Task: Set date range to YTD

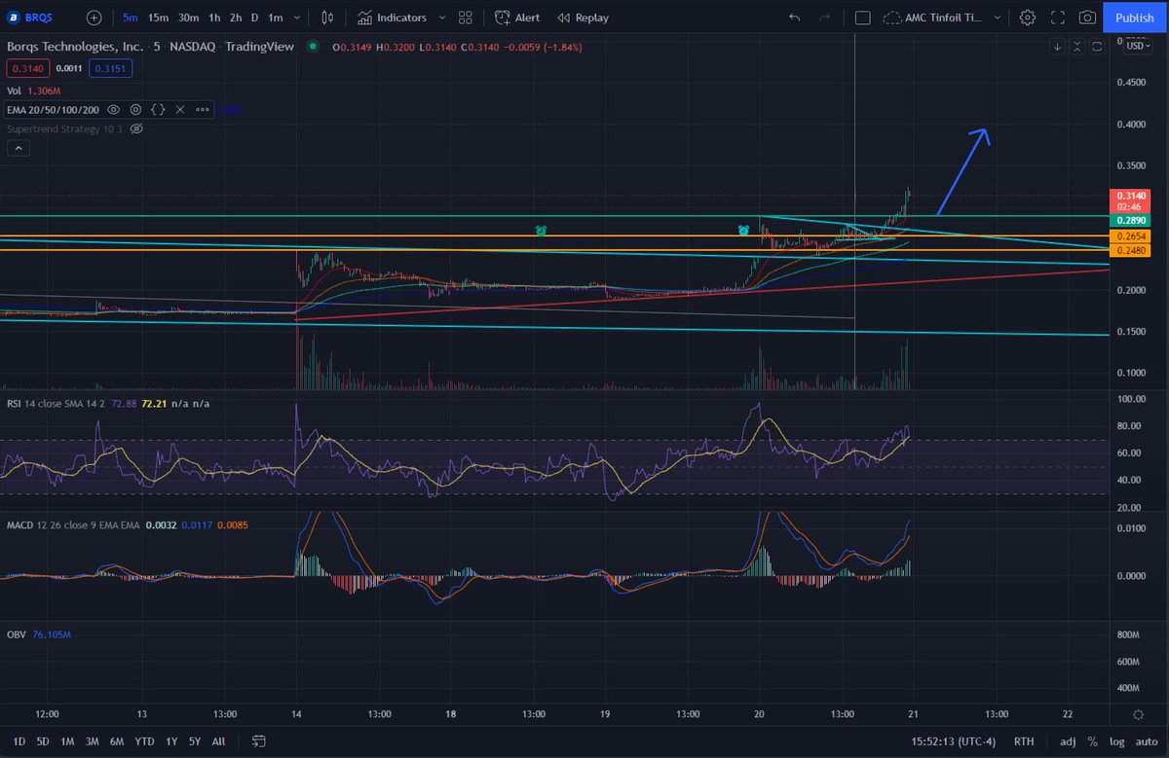Action: pyautogui.click(x=145, y=741)
